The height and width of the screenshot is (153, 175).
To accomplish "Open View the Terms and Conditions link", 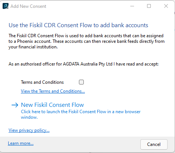I will pos(53,91).
